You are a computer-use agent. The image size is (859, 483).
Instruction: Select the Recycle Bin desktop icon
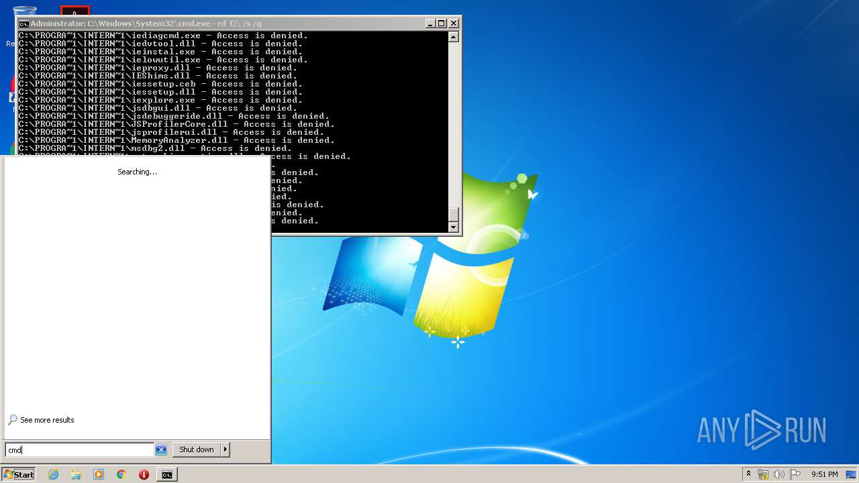click(x=24, y=11)
